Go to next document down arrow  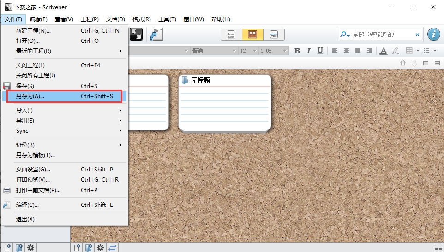[x=414, y=63]
